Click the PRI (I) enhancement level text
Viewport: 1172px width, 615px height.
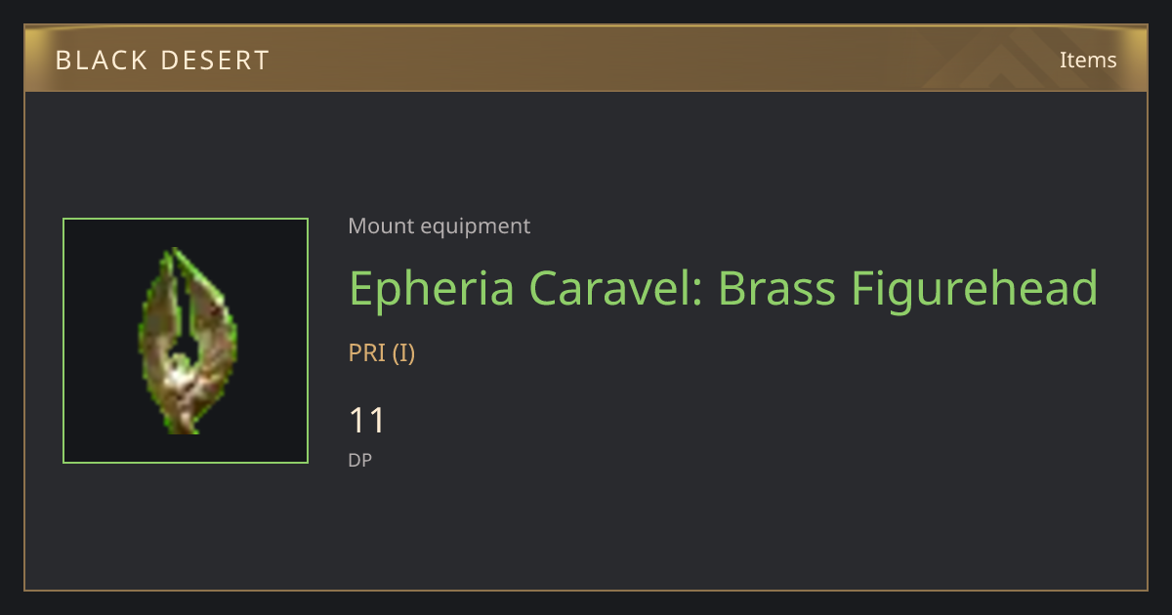click(382, 353)
